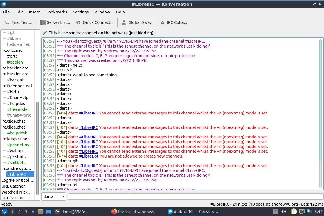
Task: Select the #debian channel
Action: pos(15,62)
